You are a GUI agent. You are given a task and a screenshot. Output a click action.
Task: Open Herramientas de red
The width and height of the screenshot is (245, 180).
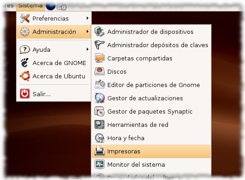pos(151,125)
